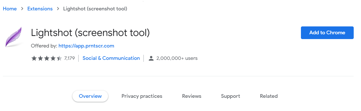The height and width of the screenshot is (111, 361).
Task: Show the Related tab
Action: tap(269, 96)
